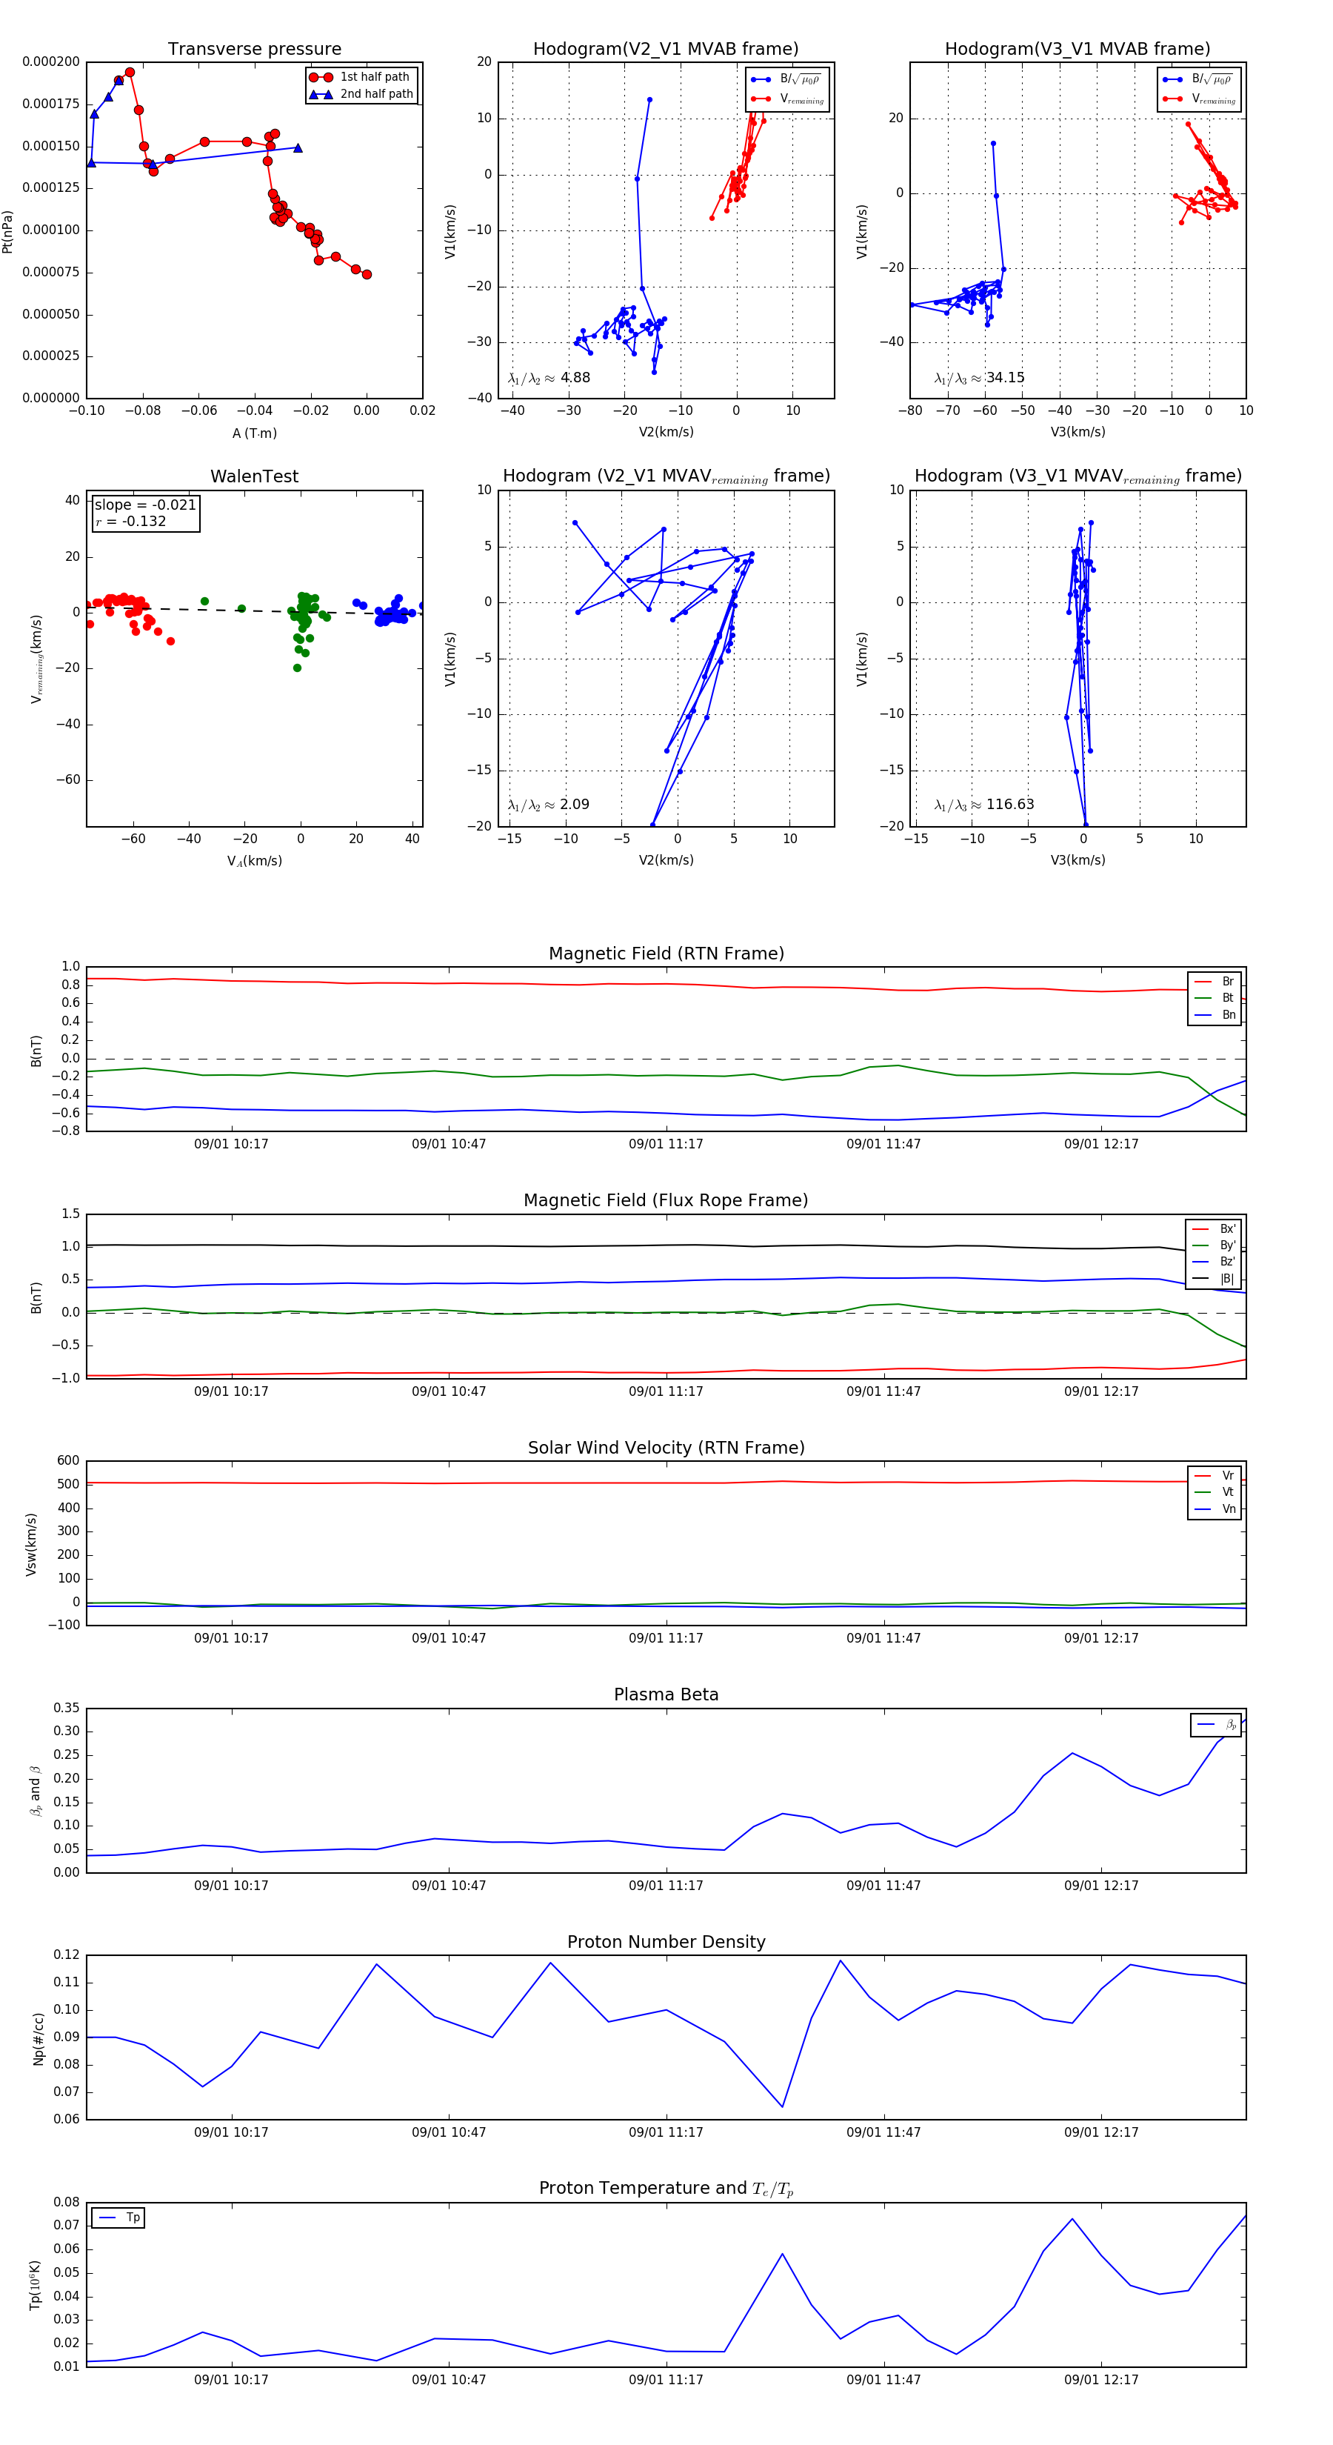Screen dimensions: 1333x2445
Task: Click the 'Proton Number Density' title
Action: 666,1942
